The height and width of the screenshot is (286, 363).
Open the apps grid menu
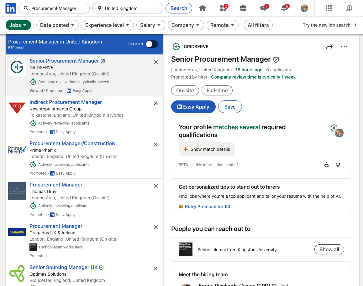tap(329, 8)
